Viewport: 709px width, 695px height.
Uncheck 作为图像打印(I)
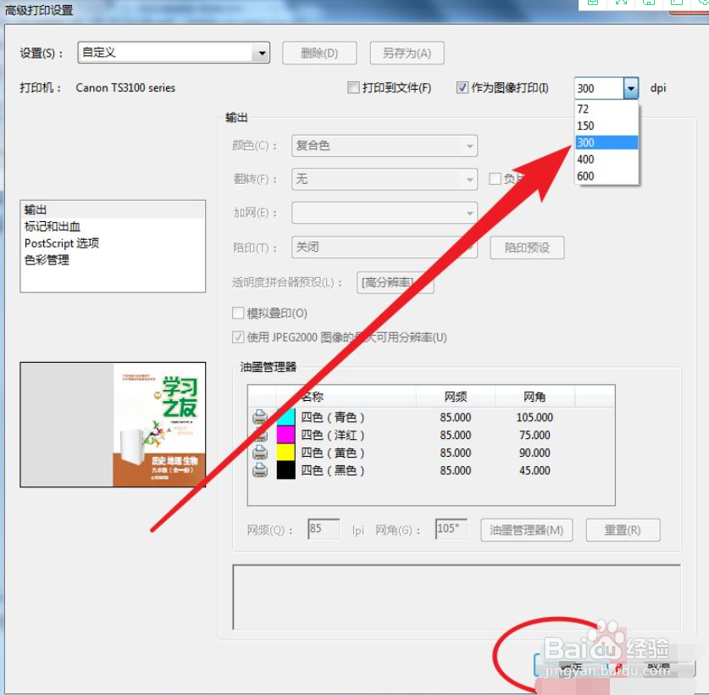[463, 86]
